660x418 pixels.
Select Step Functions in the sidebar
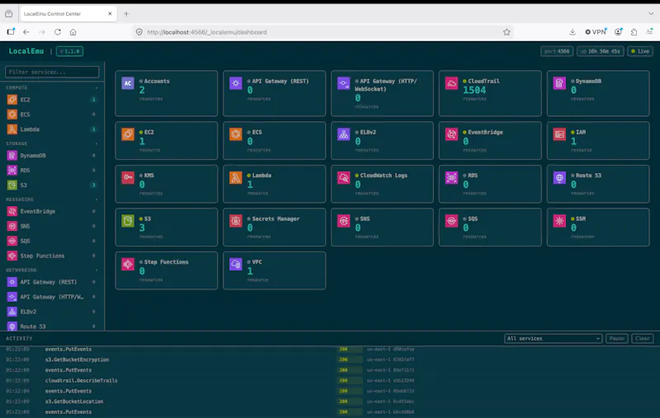(x=51, y=256)
